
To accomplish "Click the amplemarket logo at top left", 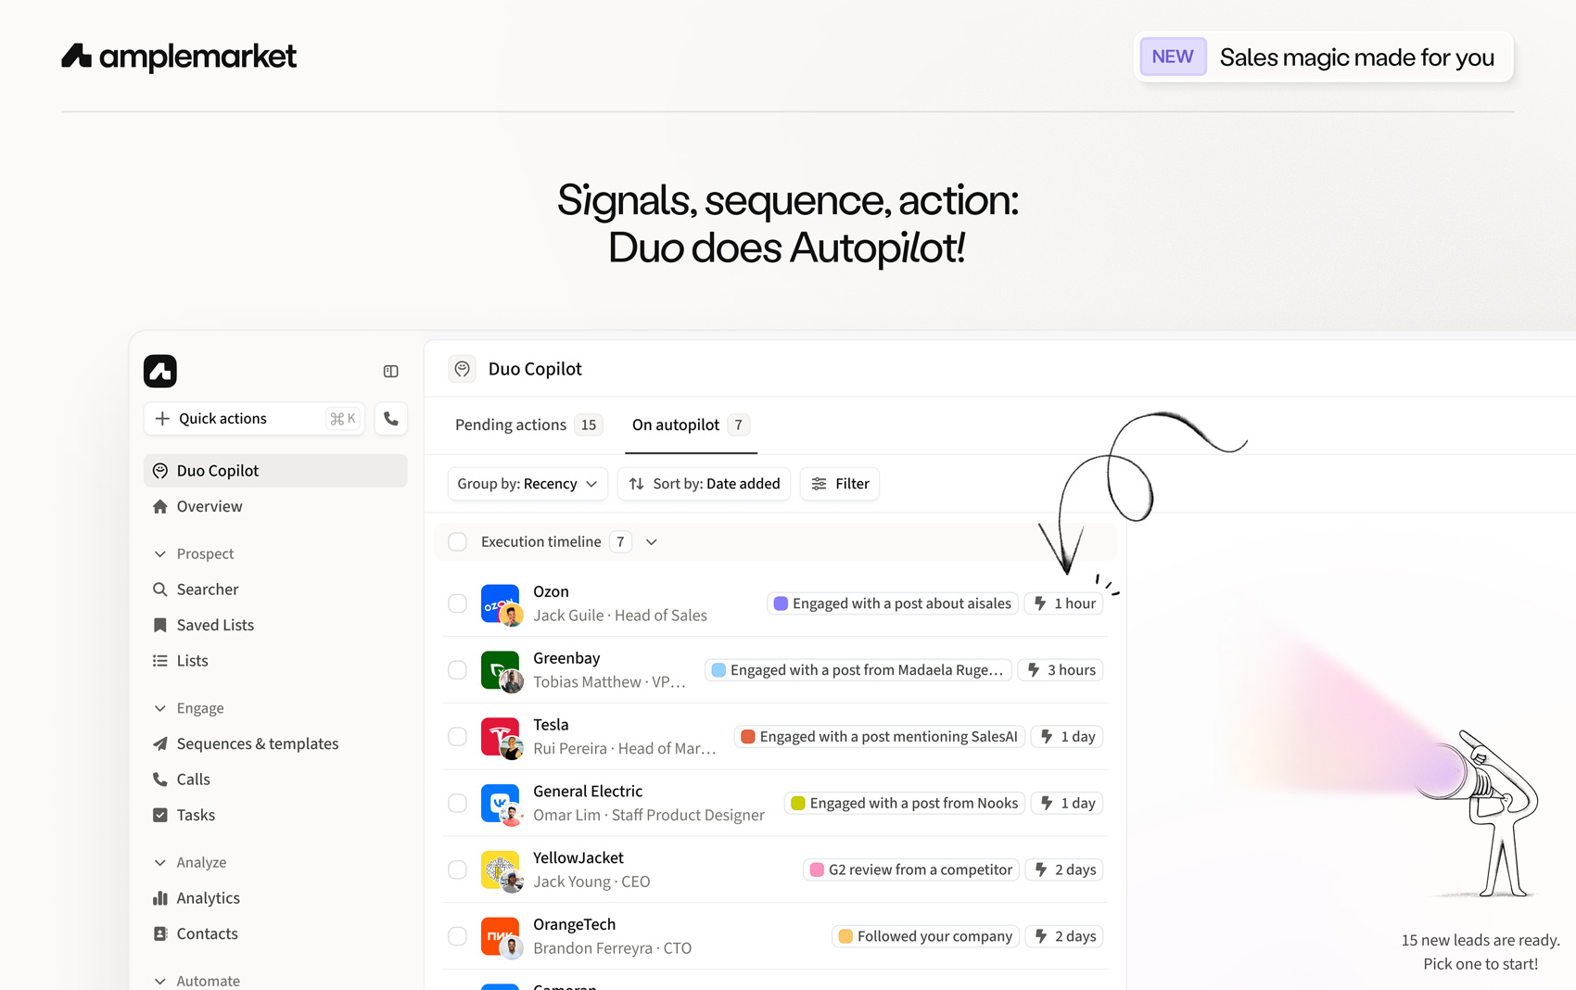I will point(179,57).
